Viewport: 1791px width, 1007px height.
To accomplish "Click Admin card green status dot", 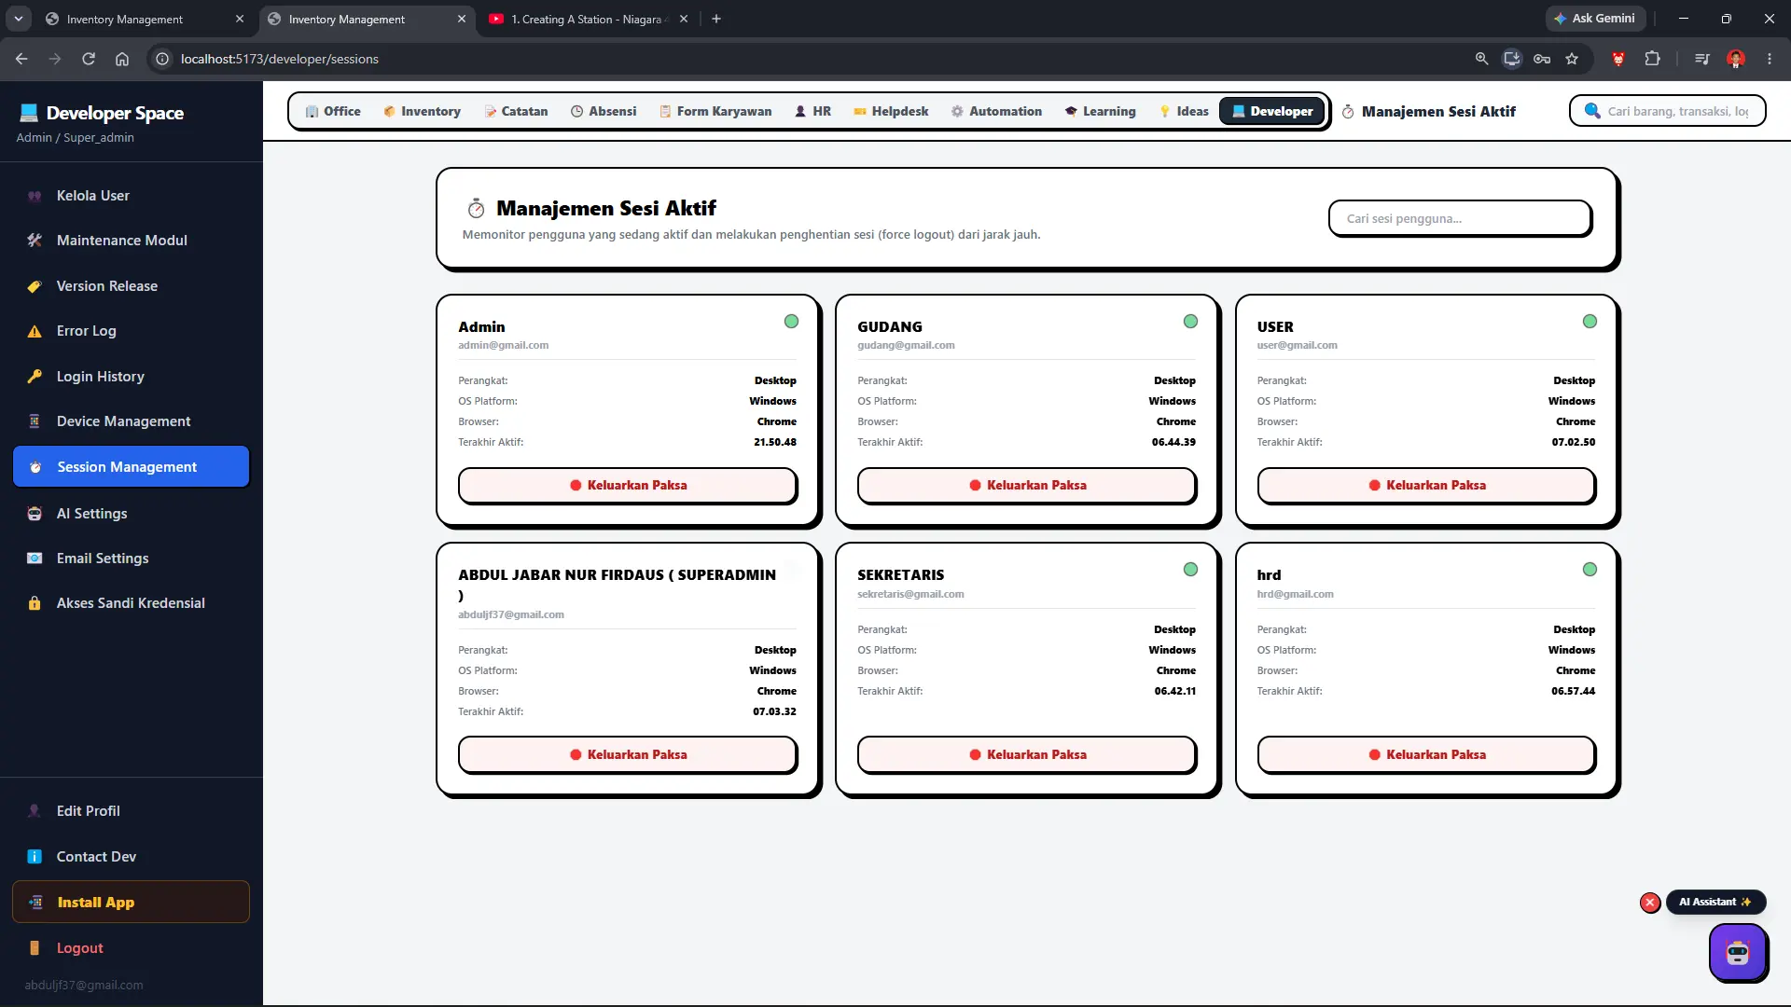I will pyautogui.click(x=791, y=322).
